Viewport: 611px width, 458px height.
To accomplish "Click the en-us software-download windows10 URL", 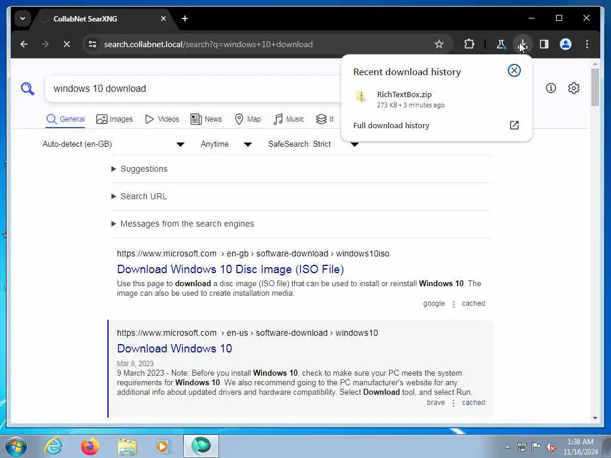I will 248,333.
